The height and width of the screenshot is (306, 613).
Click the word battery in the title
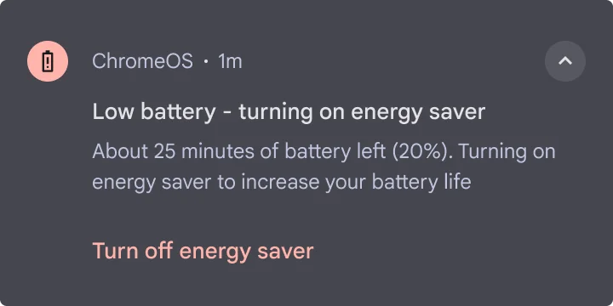click(x=178, y=113)
